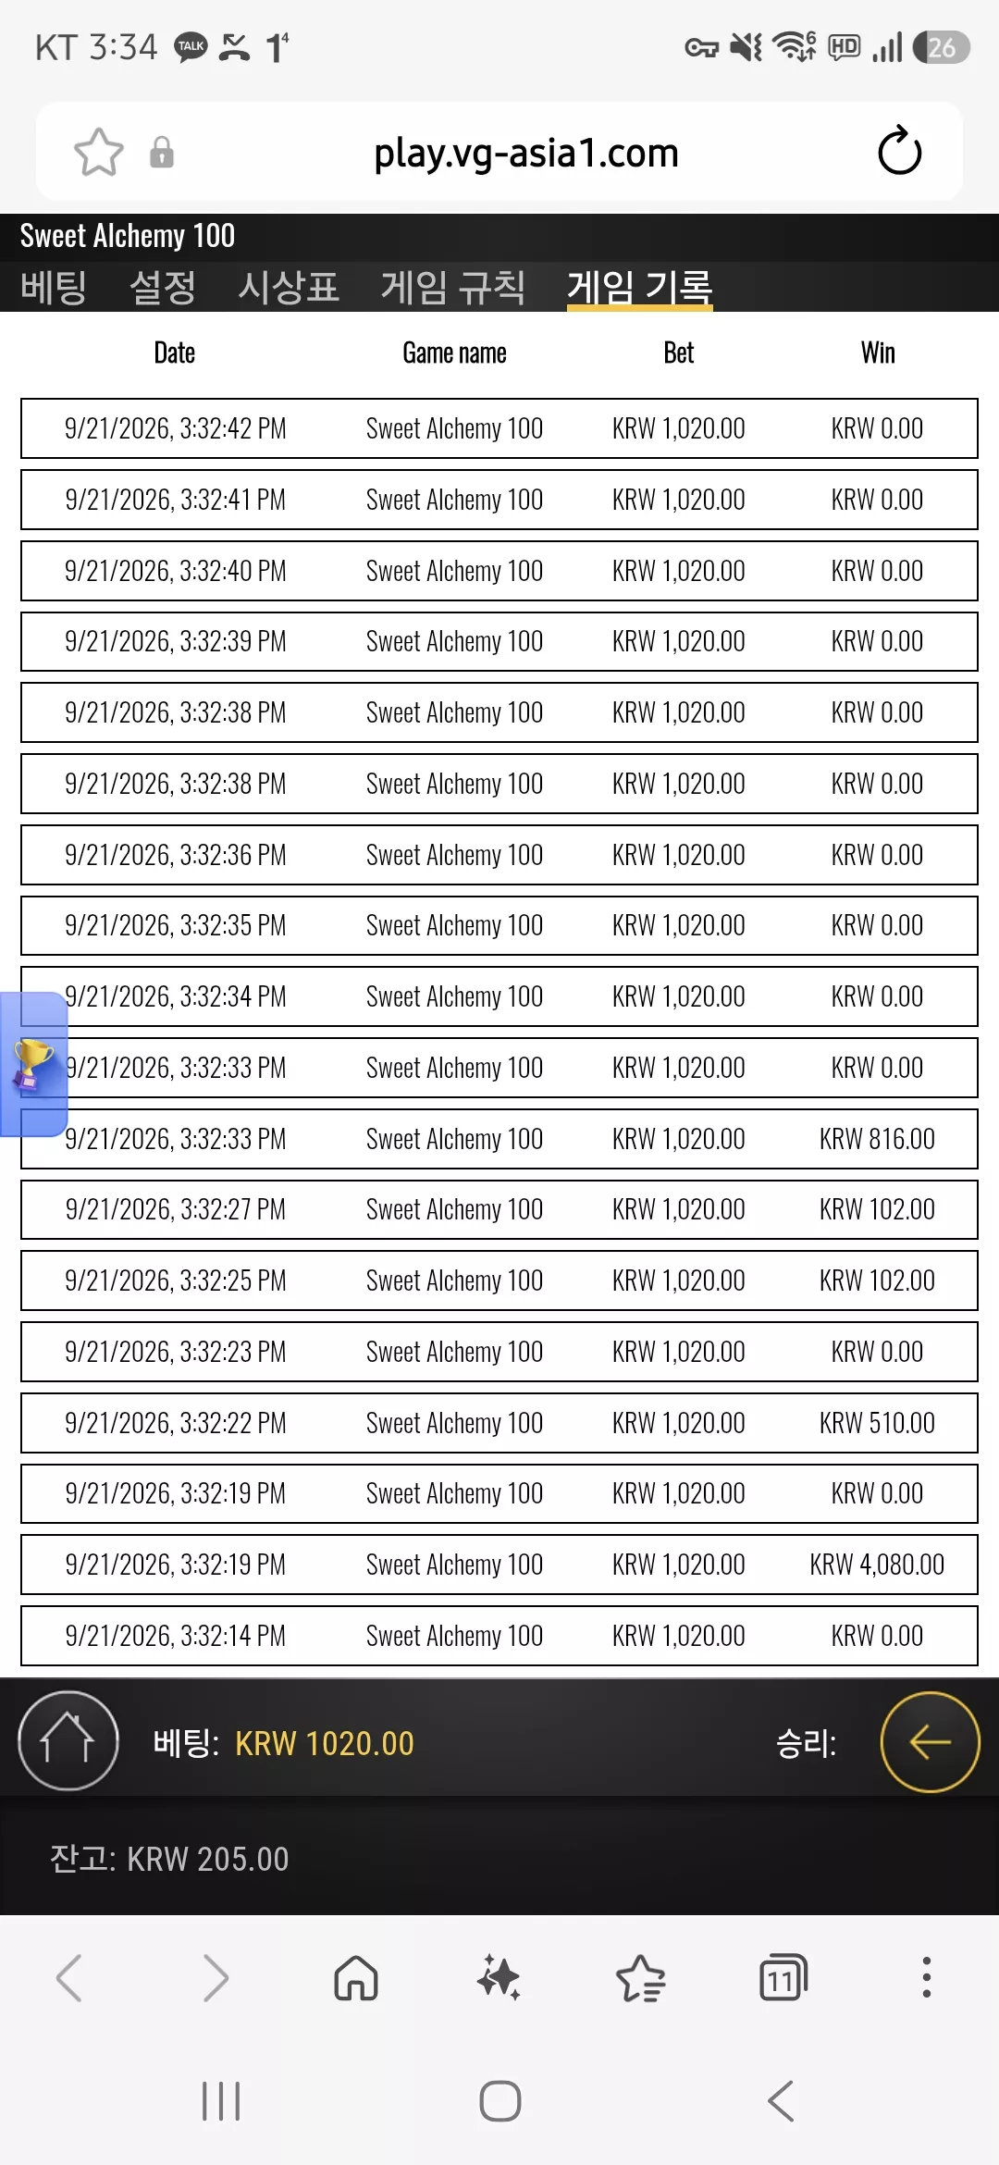999x2165 pixels.
Task: Tap the site security lock icon
Action: 162,152
